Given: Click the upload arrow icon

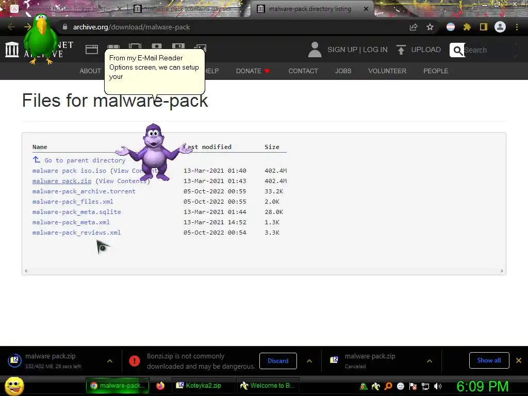Looking at the screenshot, I should point(401,49).
